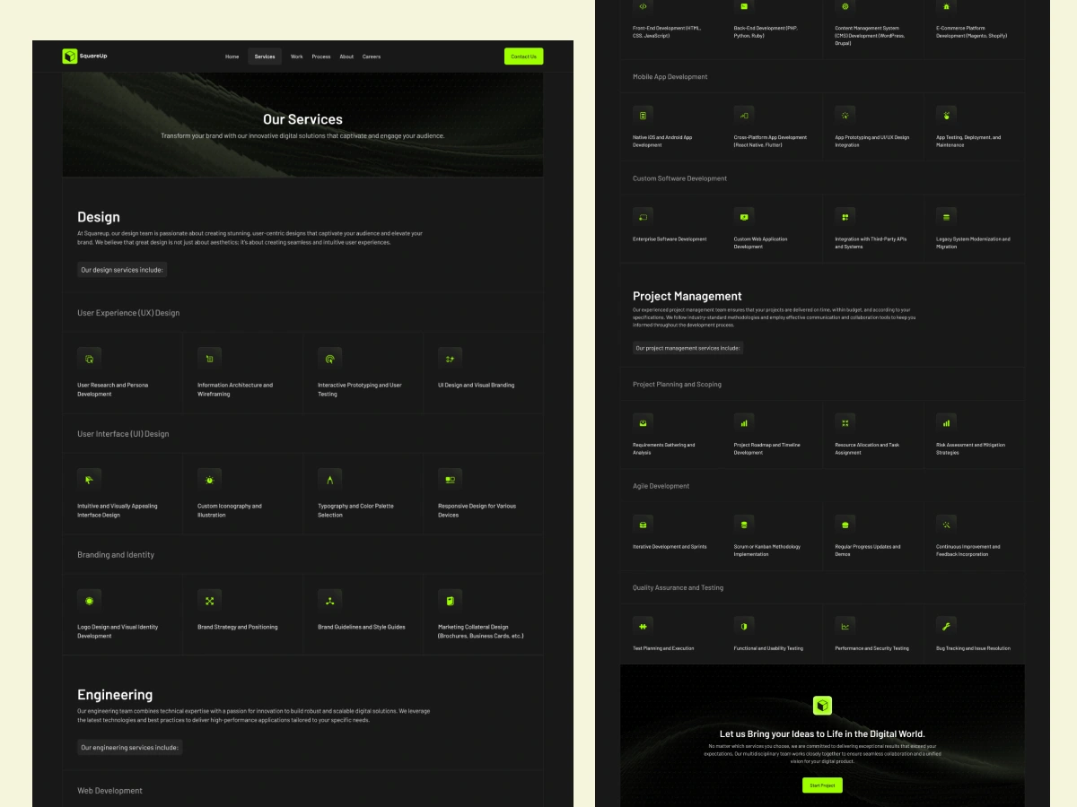Click 'Front-End Development (HTML, CSS, JavaScript)' text

click(667, 31)
